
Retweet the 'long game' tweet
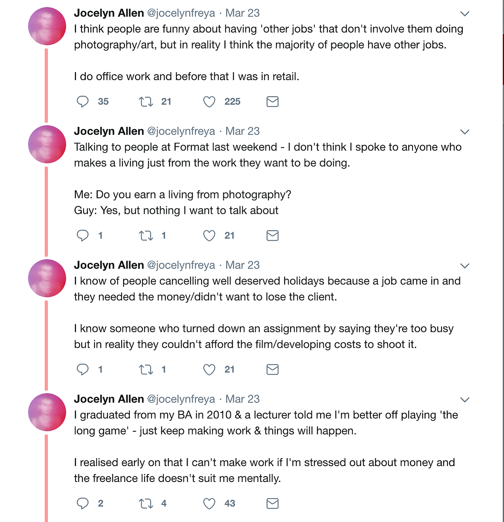coord(146,504)
